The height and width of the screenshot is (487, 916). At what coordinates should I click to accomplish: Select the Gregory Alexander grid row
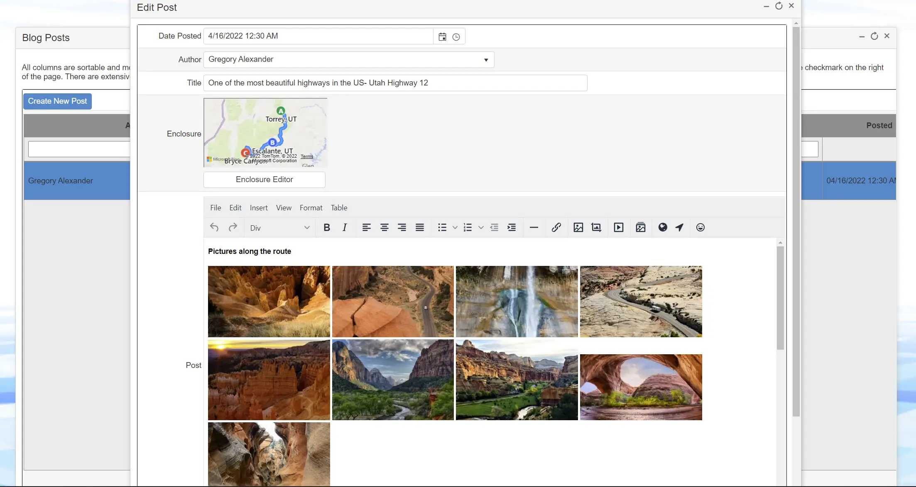(77, 181)
